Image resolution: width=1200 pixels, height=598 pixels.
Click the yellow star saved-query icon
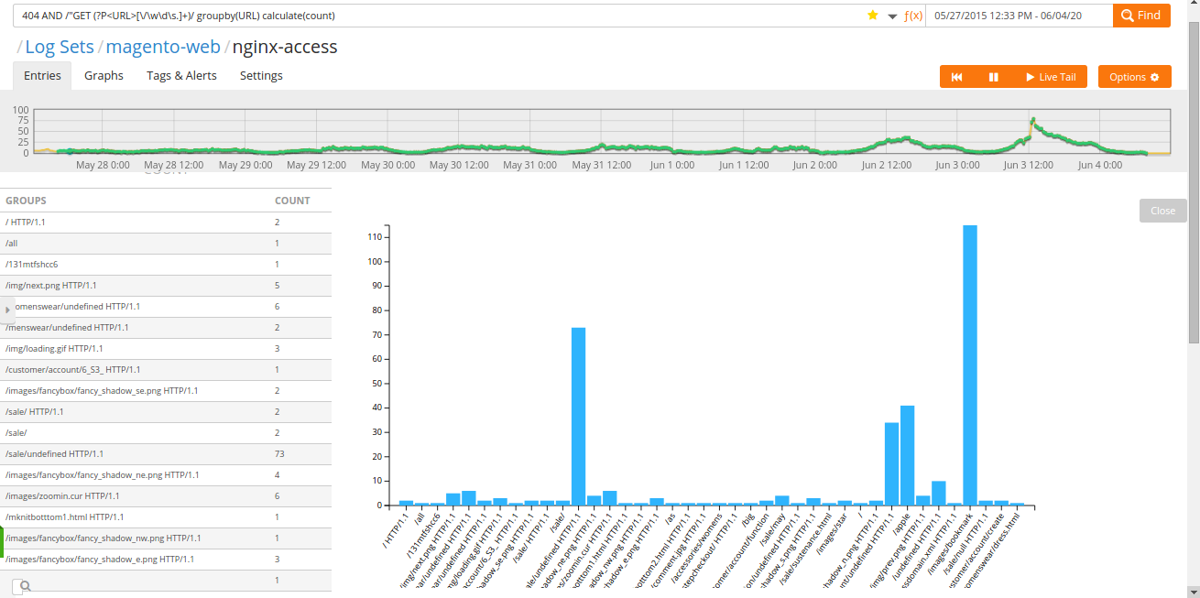(873, 16)
